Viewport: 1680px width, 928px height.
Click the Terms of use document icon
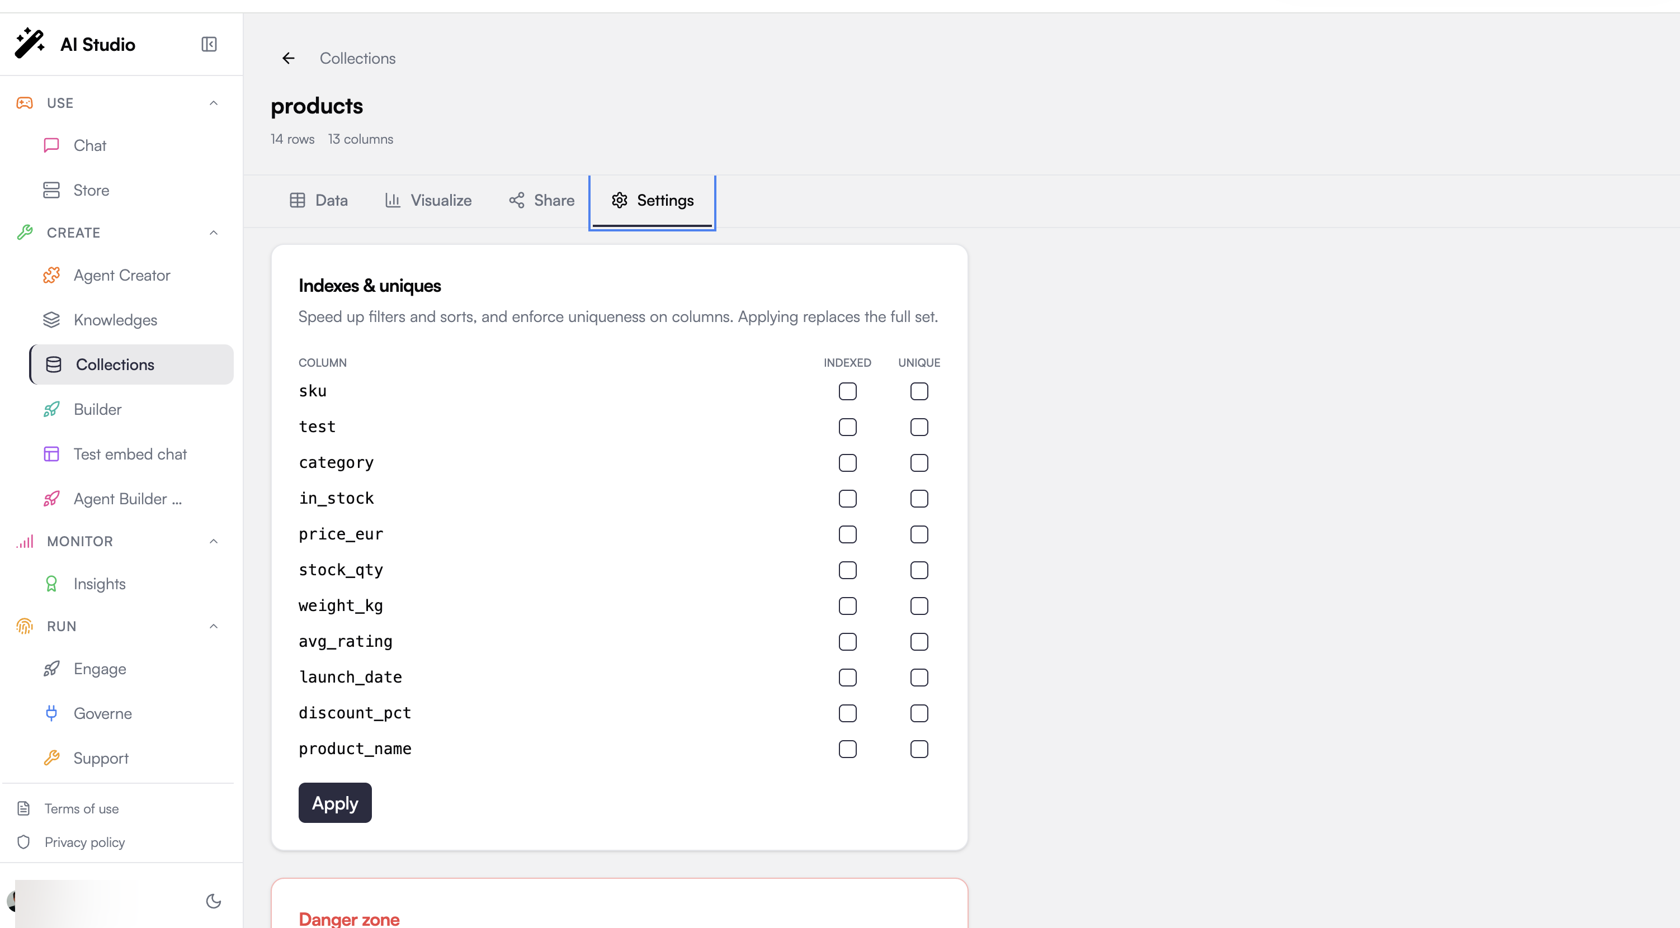coord(23,808)
